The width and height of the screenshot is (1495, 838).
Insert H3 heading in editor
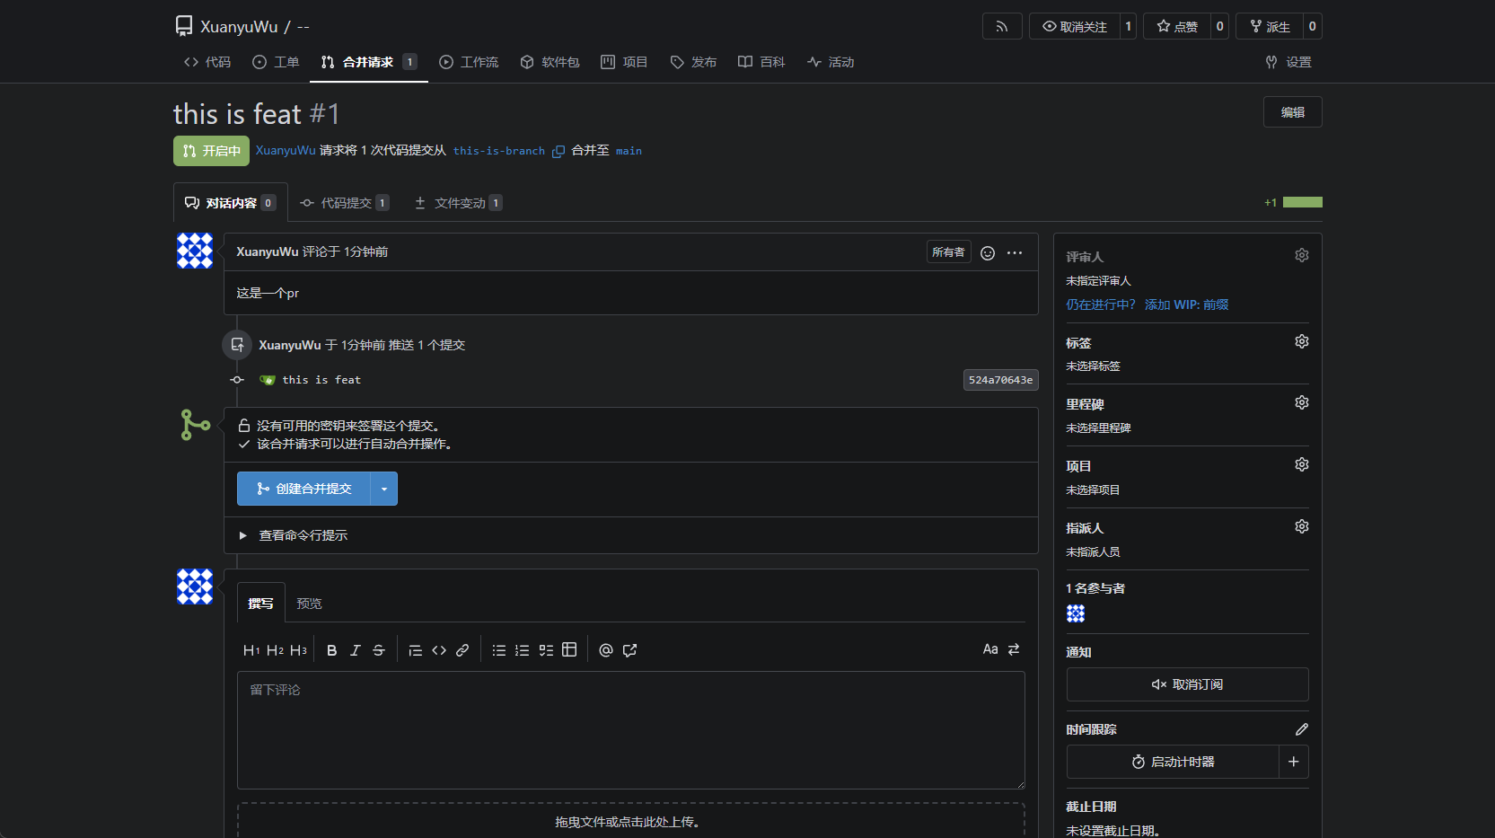point(298,650)
